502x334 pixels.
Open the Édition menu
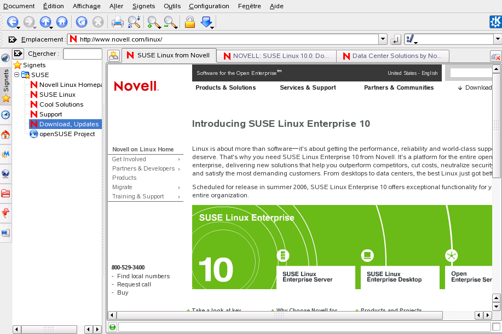[x=54, y=6]
